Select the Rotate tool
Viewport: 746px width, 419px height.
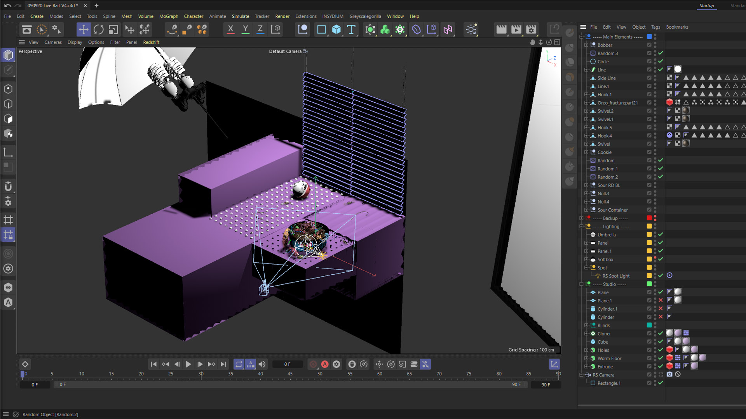(98, 29)
